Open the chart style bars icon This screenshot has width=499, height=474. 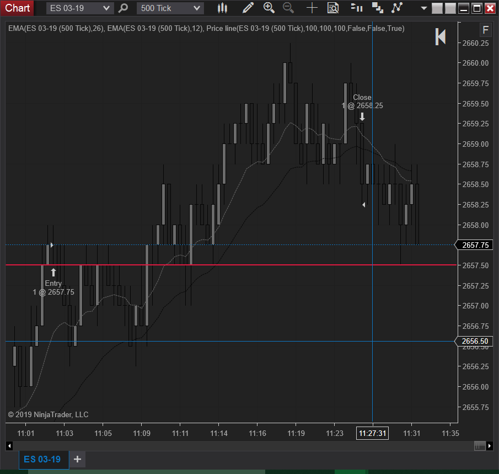click(222, 8)
